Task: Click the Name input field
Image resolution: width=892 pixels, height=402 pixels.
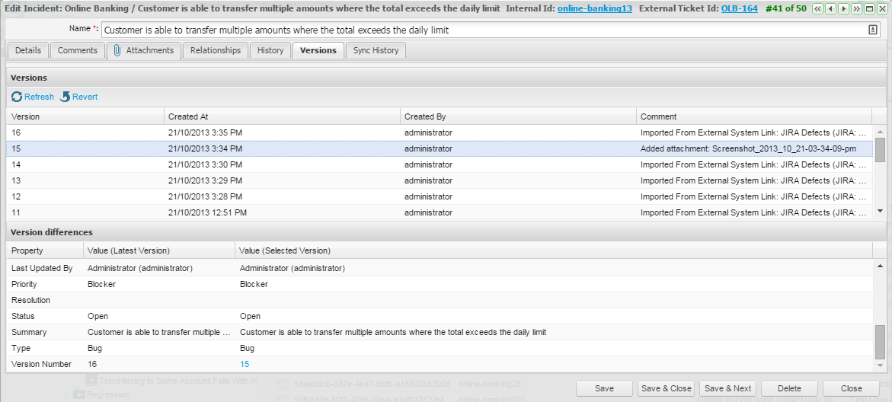Action: [x=480, y=30]
